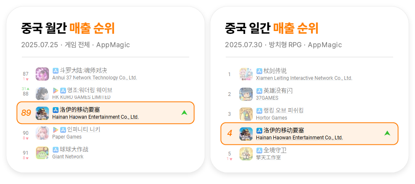415x184 pixels.
Task: Click the 全境守卫 game icon
Action: pos(246,154)
